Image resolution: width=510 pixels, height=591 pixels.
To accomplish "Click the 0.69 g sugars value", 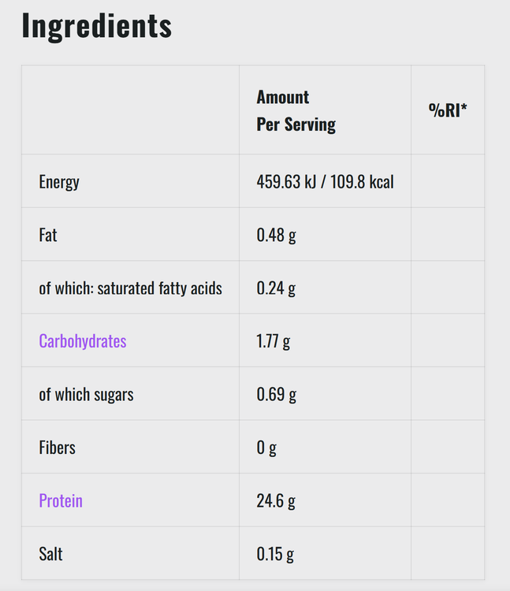I will [276, 395].
